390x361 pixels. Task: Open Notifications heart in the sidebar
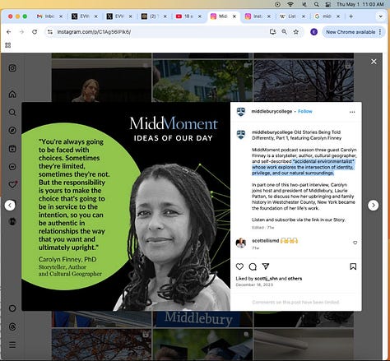(12, 185)
